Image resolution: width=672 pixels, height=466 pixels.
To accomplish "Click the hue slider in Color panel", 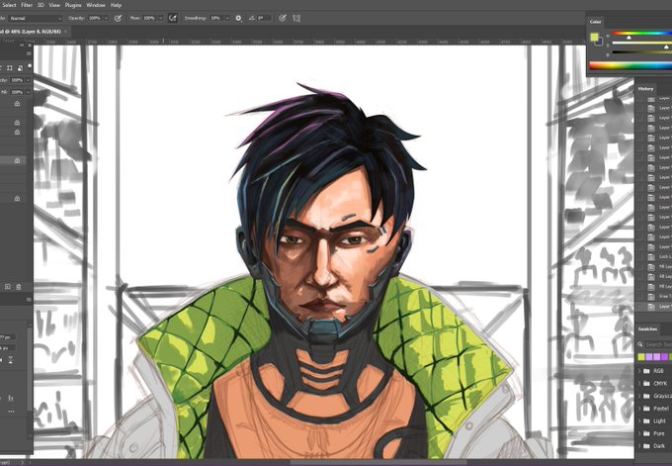I will point(641,34).
